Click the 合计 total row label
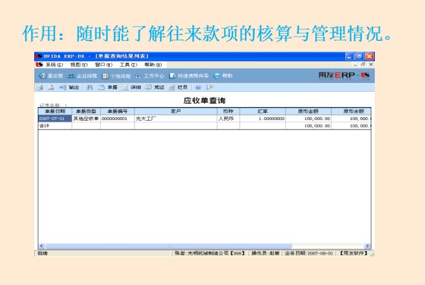This screenshot has width=425, height=285. 55,126
